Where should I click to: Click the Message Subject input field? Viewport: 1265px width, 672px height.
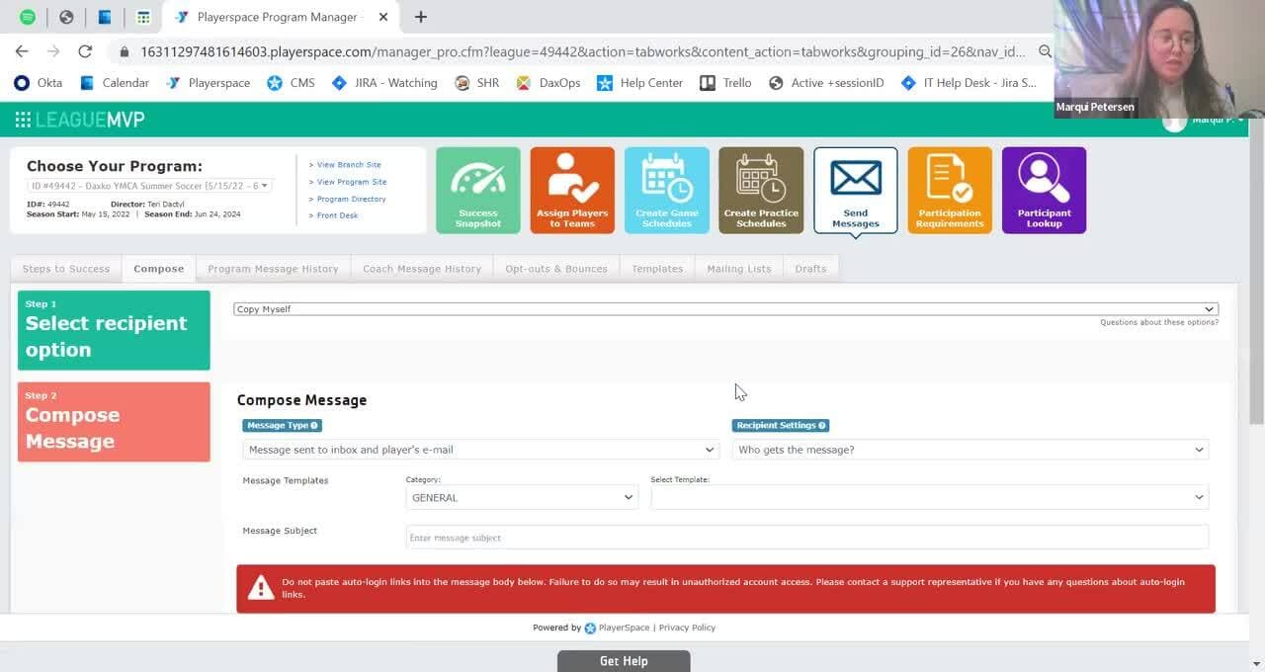coord(806,538)
